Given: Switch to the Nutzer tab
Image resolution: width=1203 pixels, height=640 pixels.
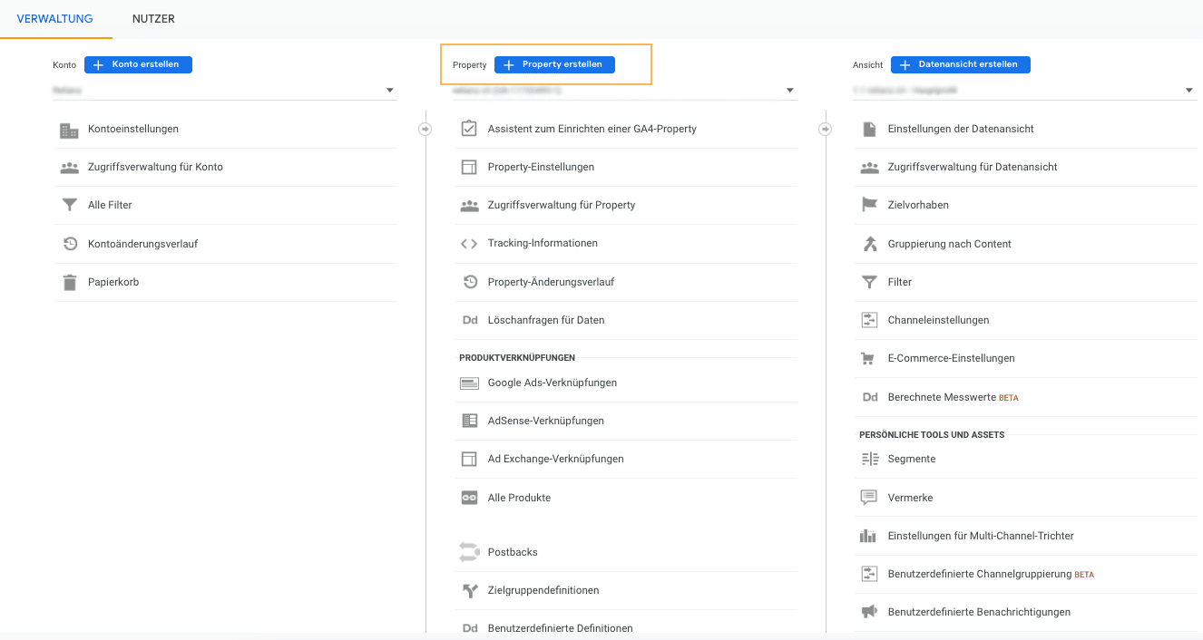Looking at the screenshot, I should coord(153,19).
